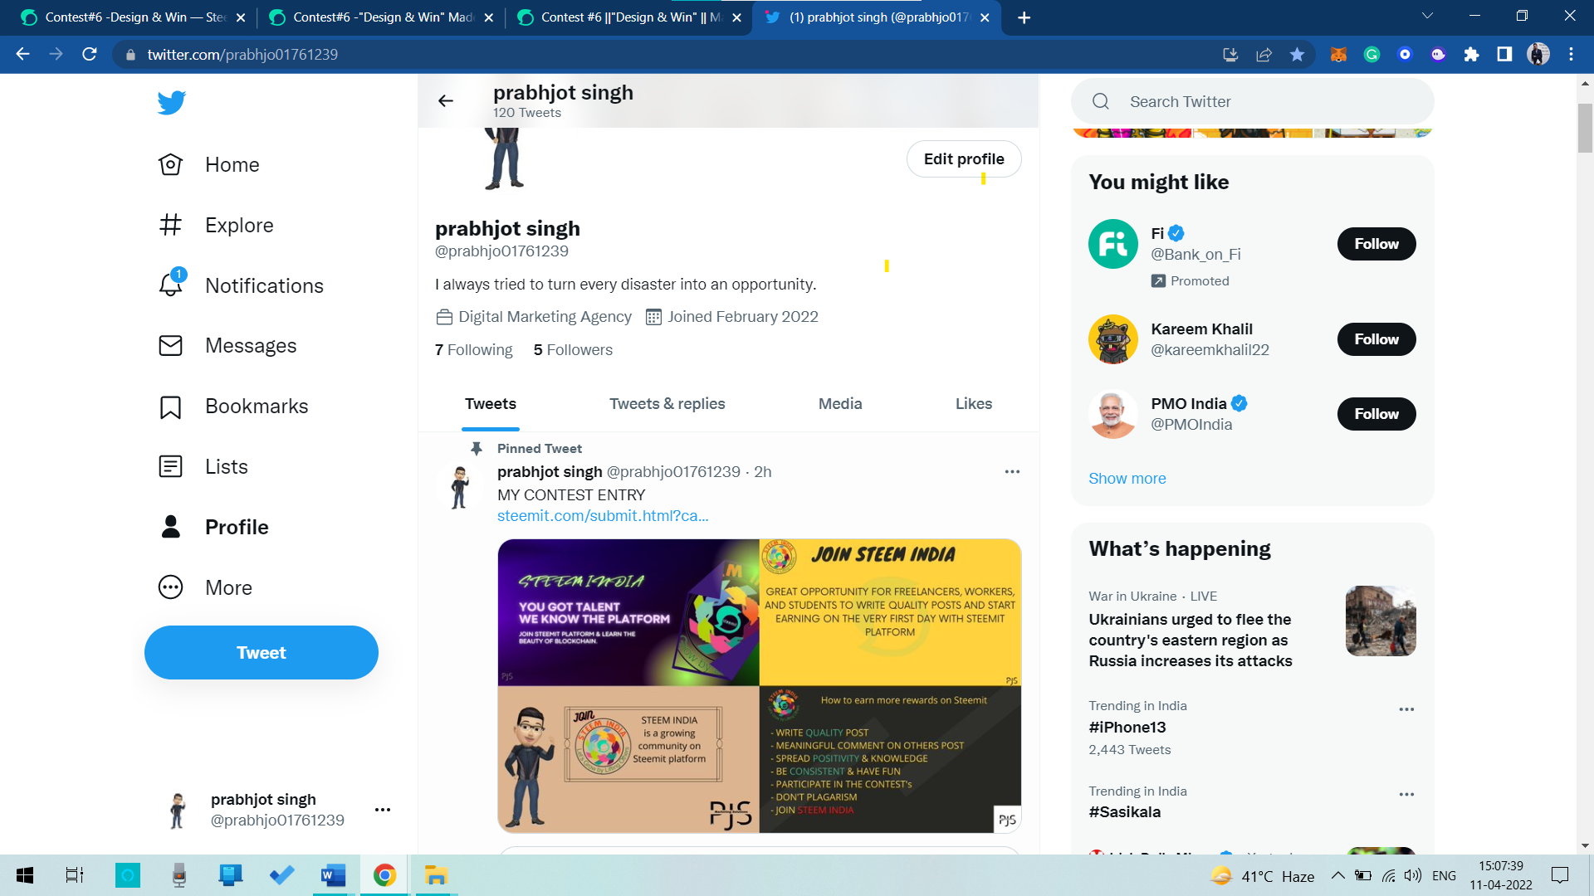The width and height of the screenshot is (1594, 896).
Task: Open account switcher menu dots
Action: pyautogui.click(x=383, y=810)
